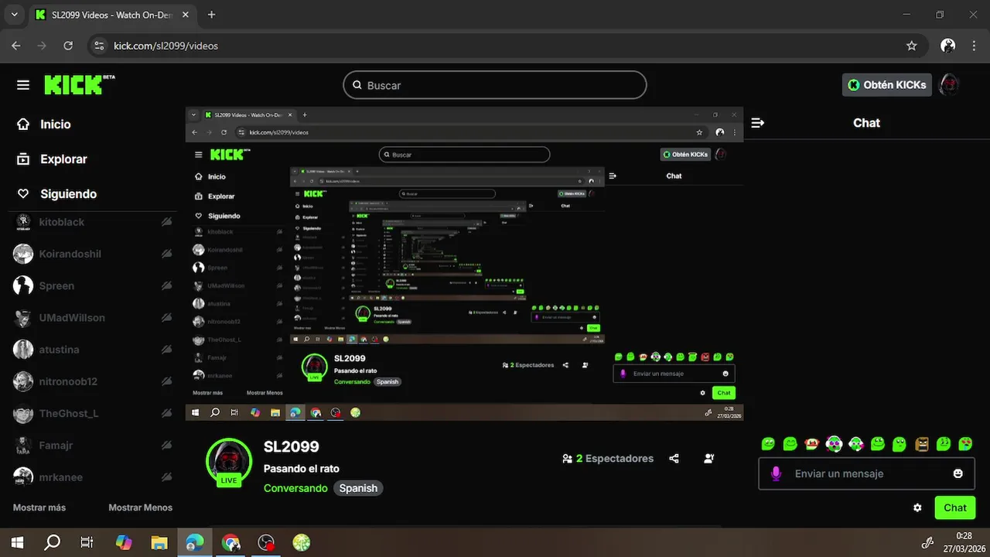Open Chrome tab search dropdown arrow
The height and width of the screenshot is (557, 990).
(x=14, y=15)
